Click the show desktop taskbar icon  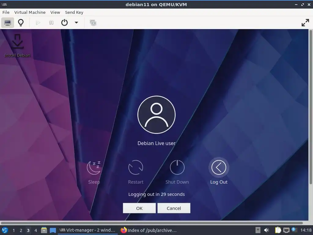[x=53, y=230]
